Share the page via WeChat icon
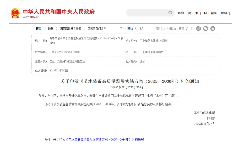The image size is (244, 152). click(205, 28)
